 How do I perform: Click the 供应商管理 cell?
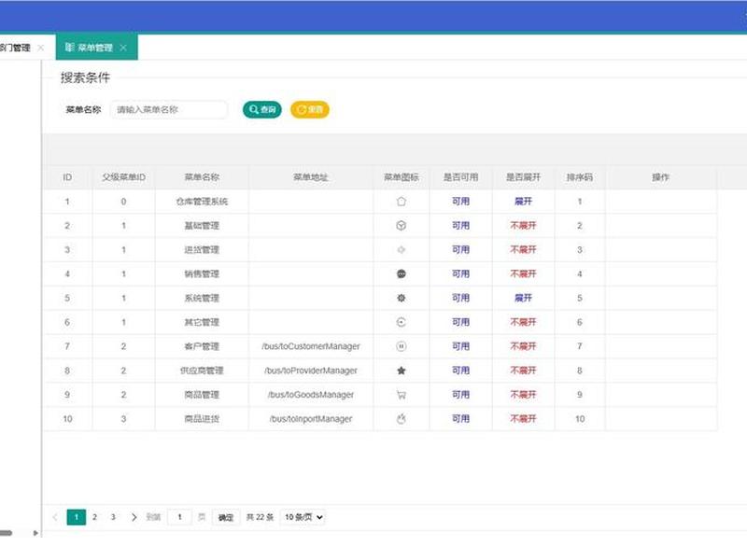click(x=202, y=371)
